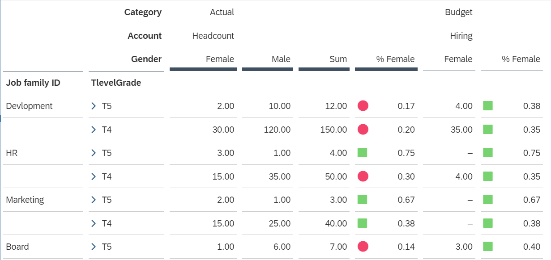The width and height of the screenshot is (551, 260).
Task: Click the red alert indicator for Devlopment T5 % Female
Action: click(363, 106)
